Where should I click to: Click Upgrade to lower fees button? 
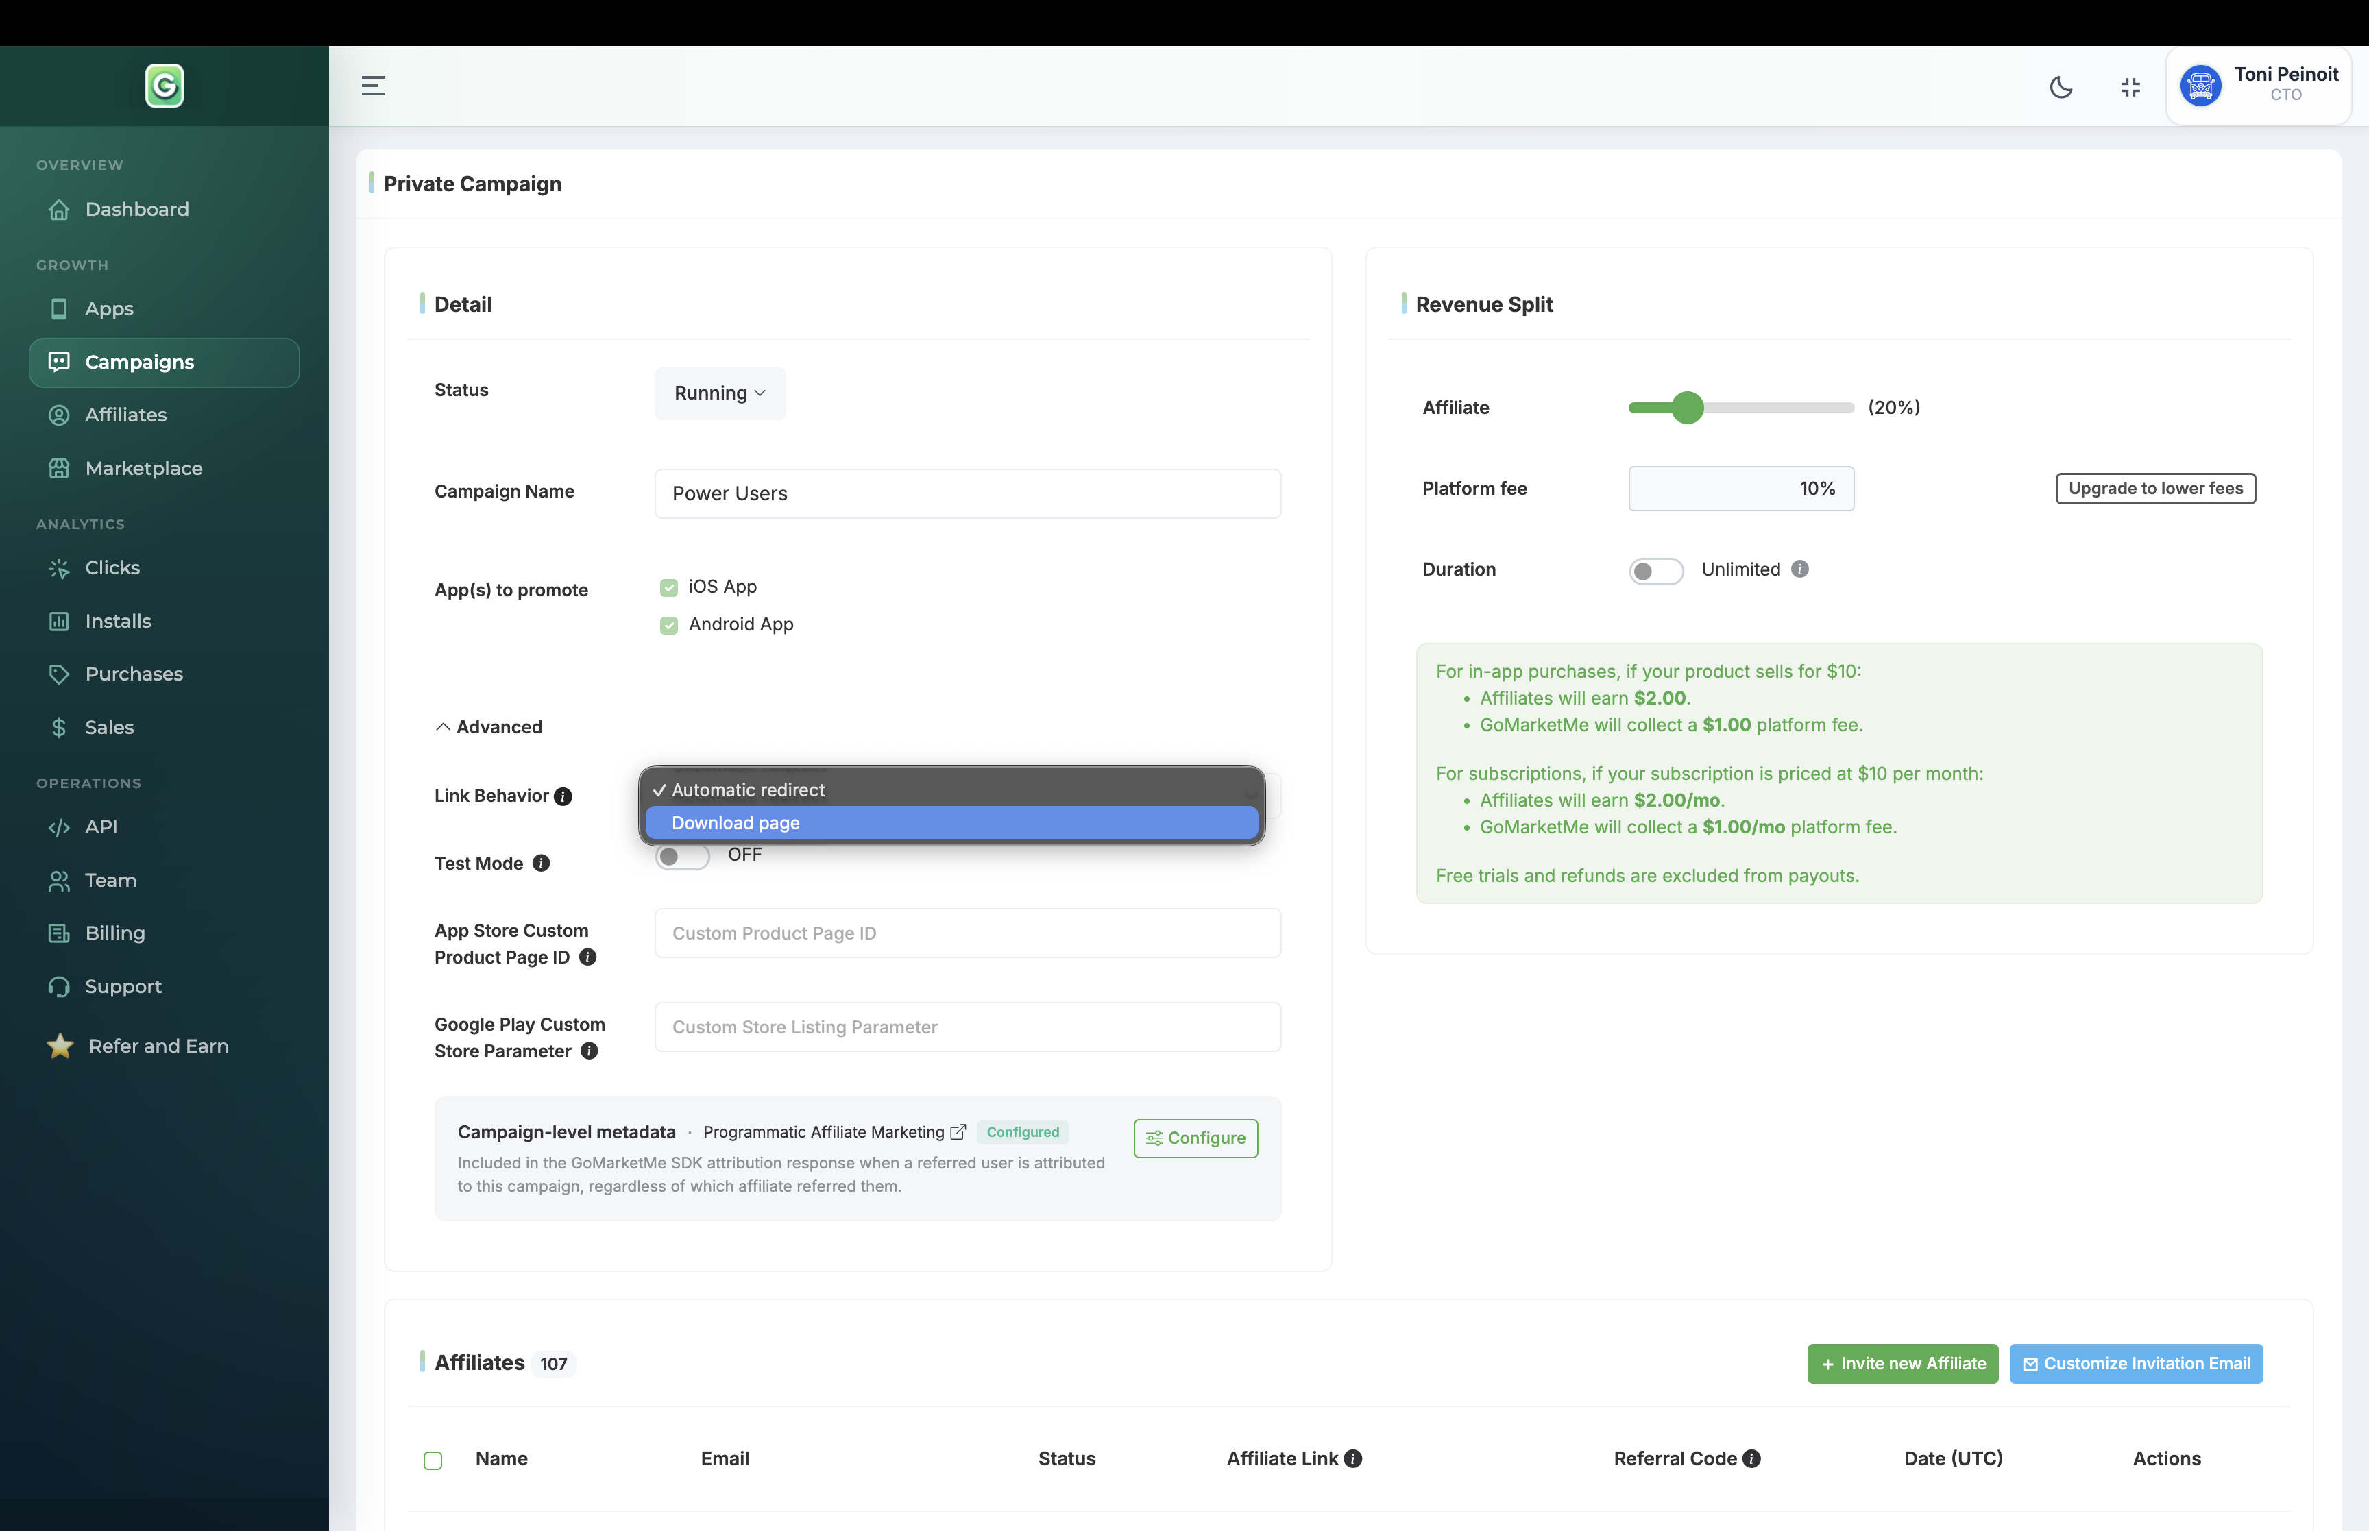click(x=2155, y=488)
